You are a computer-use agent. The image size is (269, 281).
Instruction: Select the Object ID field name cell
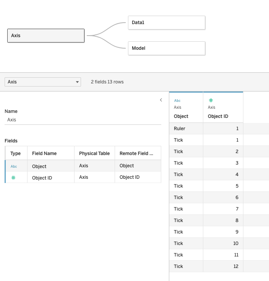click(51, 177)
